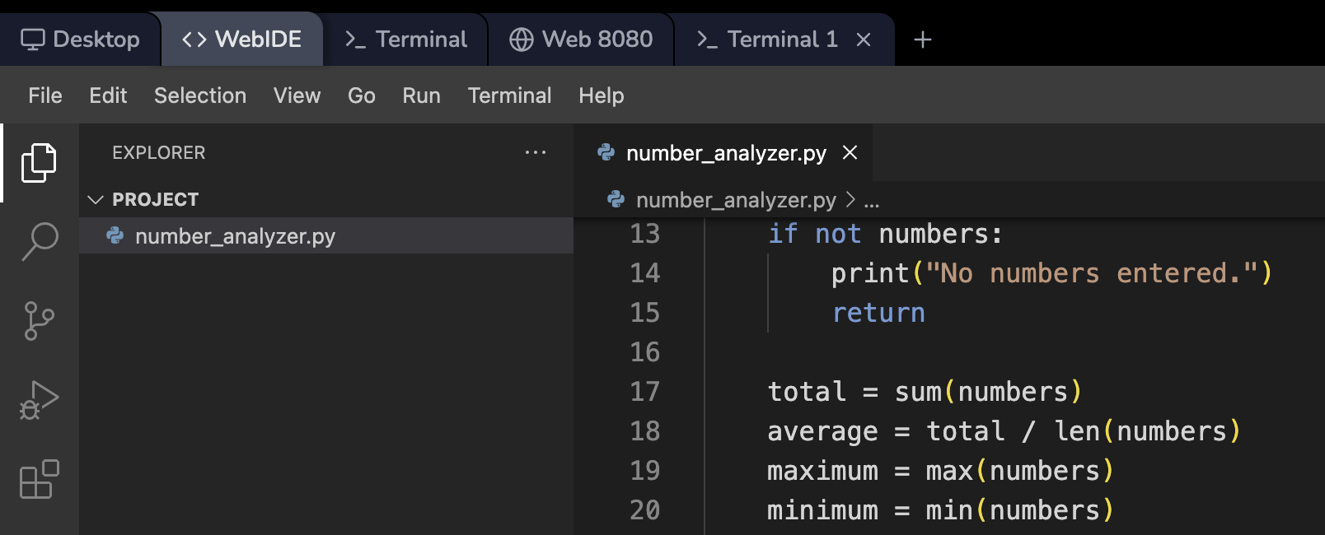Click the return keyword on line 15
The width and height of the screenshot is (1325, 535).
(878, 313)
